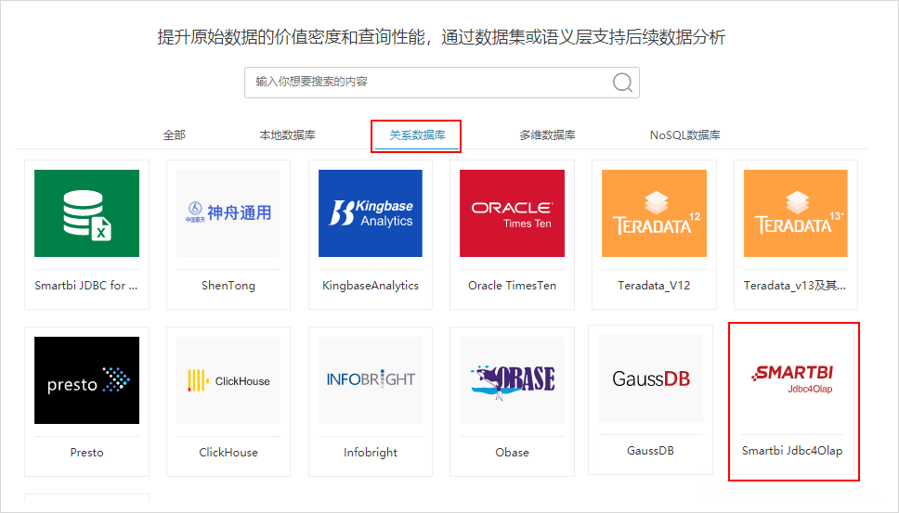Click the Teradata_V12 label

(654, 285)
